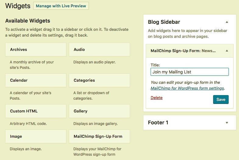Click the Widgets page title
Screen dimensions: 239x160
[18, 6]
